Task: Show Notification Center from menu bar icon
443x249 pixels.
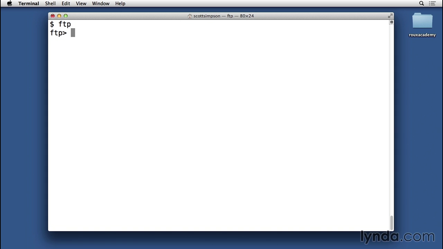Action: [432, 3]
